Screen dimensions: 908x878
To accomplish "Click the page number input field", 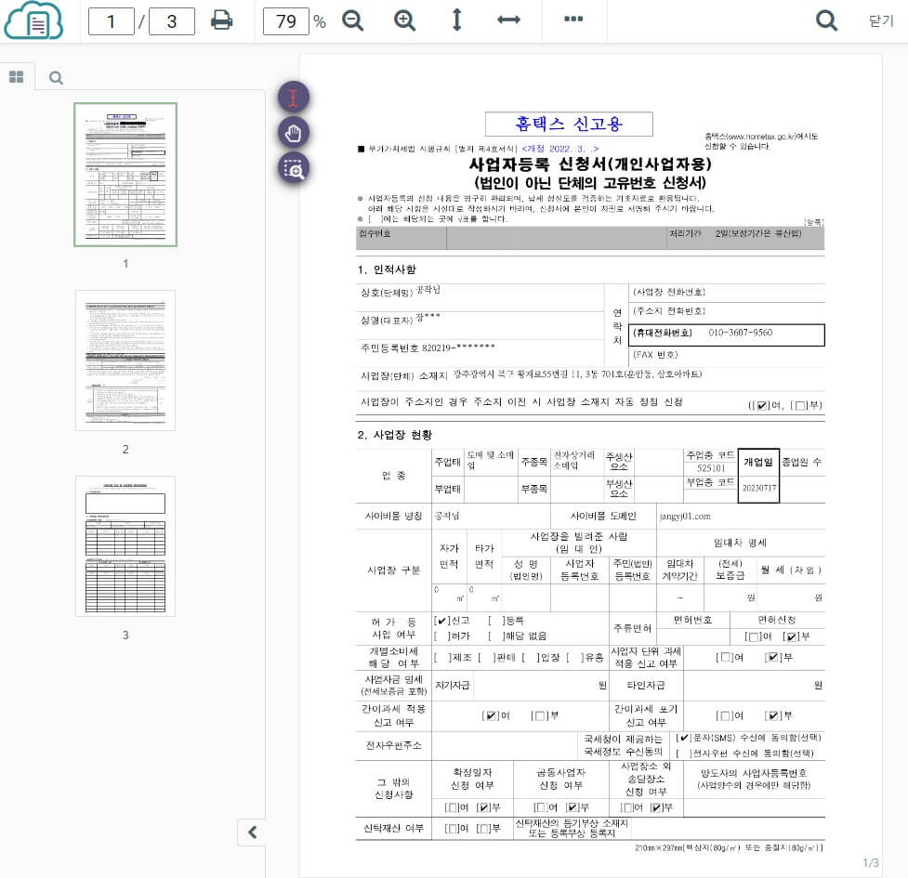I will click(x=112, y=20).
